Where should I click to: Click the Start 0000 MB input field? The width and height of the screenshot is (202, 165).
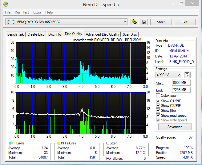[181, 83]
